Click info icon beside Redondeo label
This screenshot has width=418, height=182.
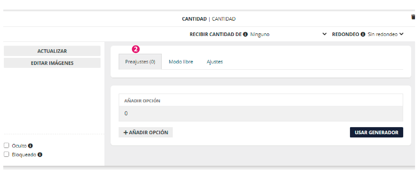tap(363, 34)
